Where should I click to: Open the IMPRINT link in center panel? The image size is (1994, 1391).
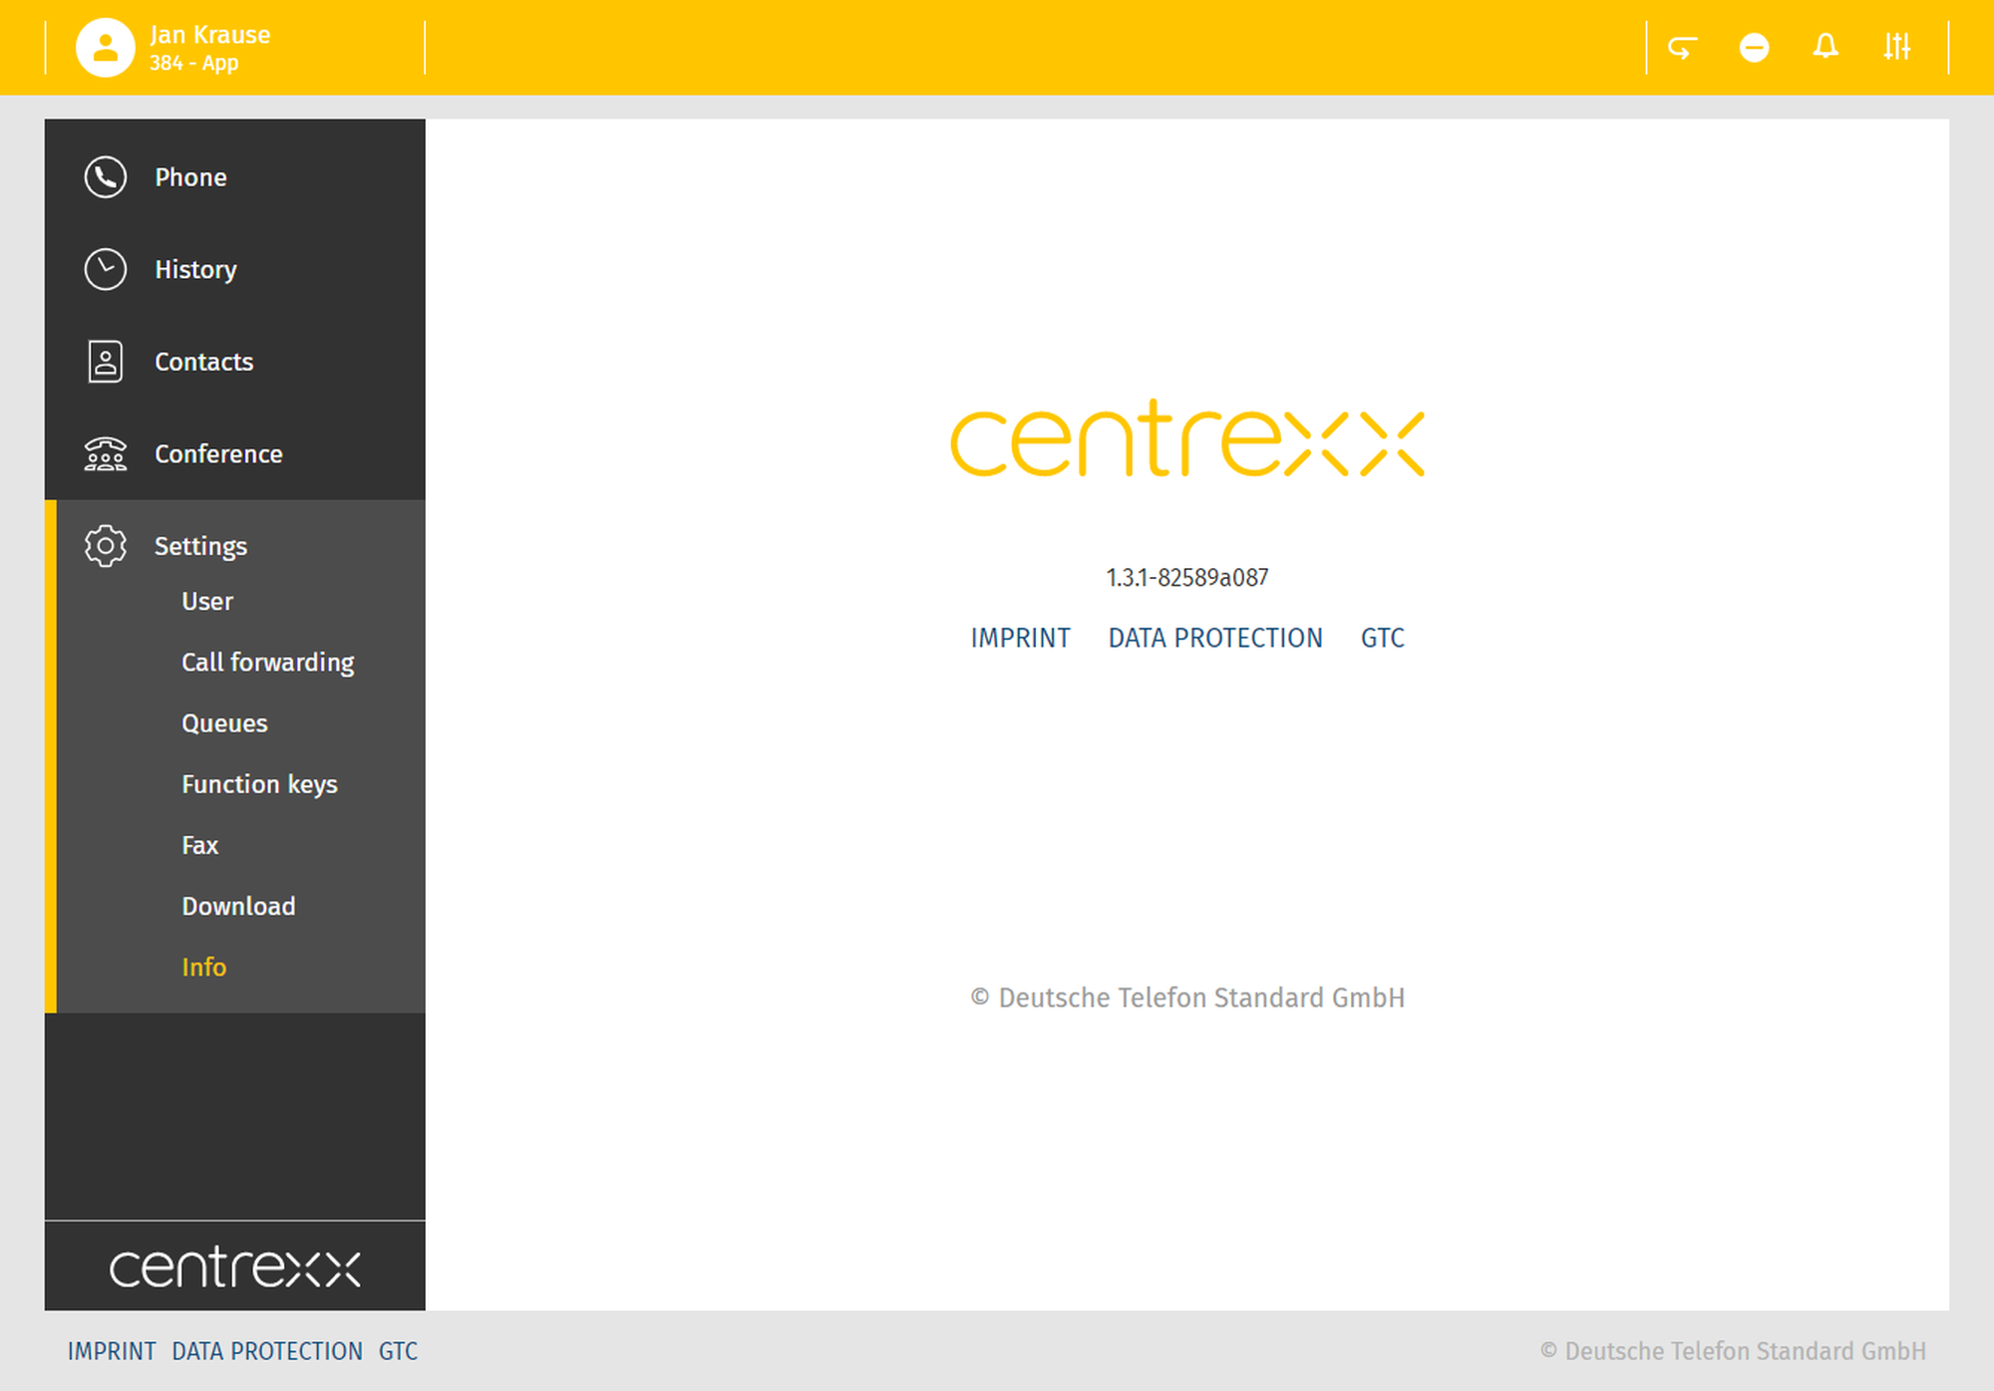tap(1020, 638)
